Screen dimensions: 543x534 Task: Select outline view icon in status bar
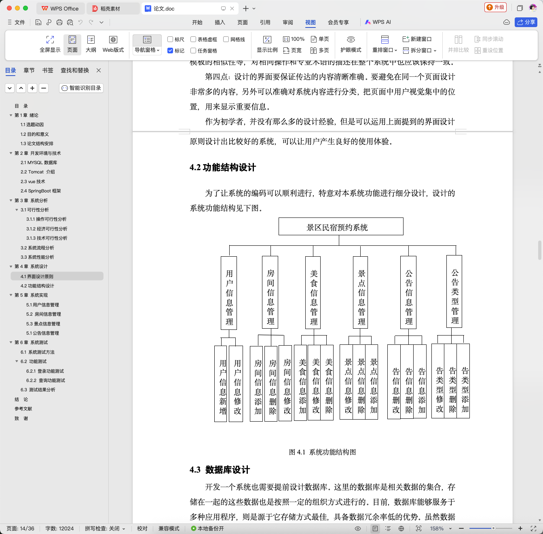[388, 528]
